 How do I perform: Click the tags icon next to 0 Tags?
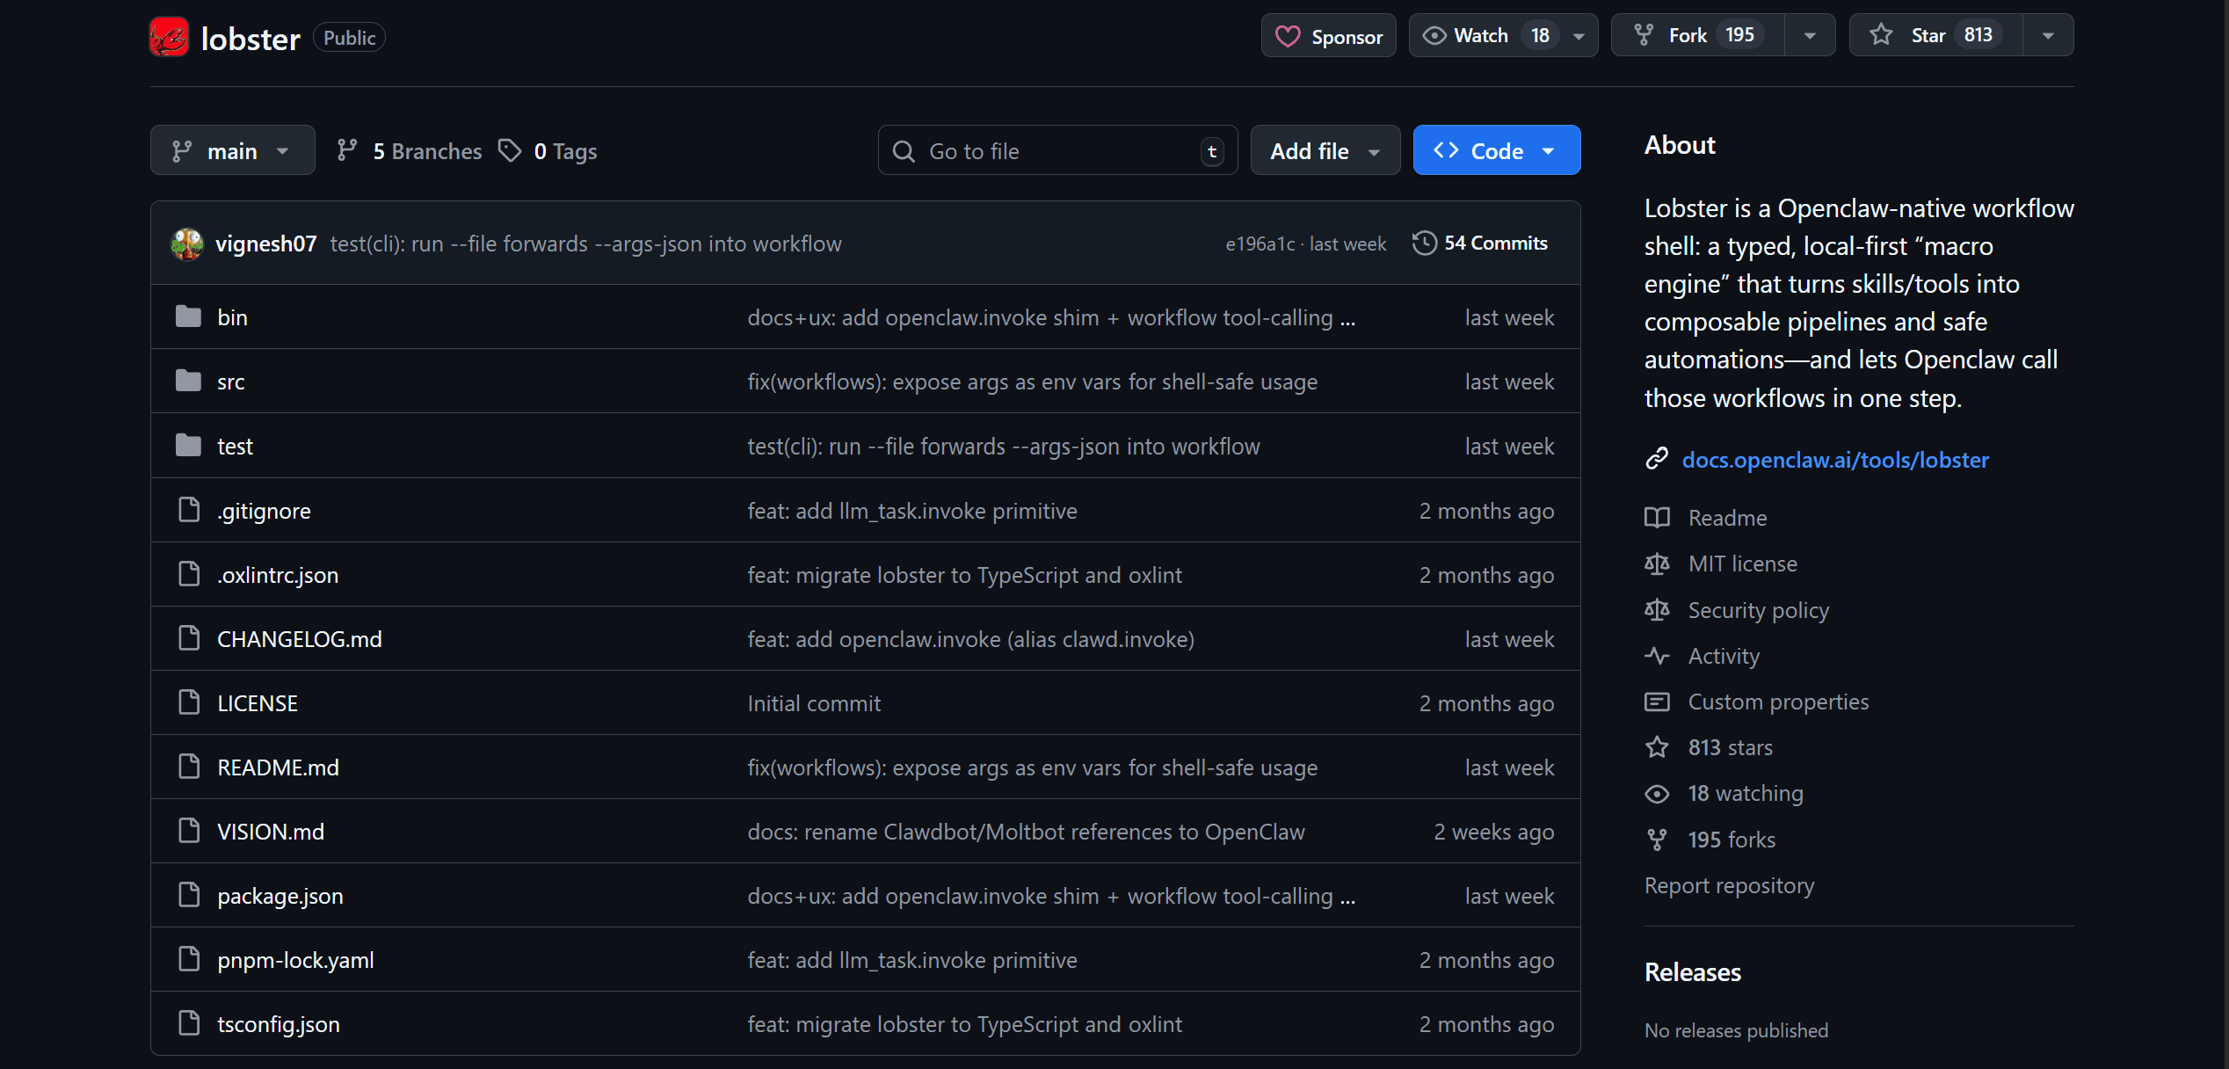[510, 150]
